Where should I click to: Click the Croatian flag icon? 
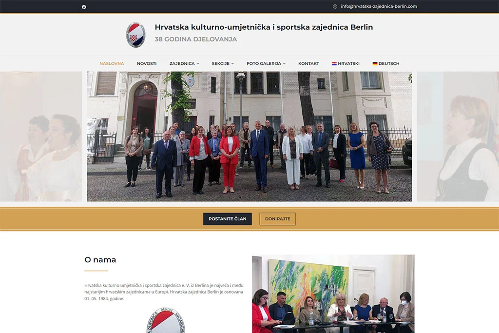[334, 64]
